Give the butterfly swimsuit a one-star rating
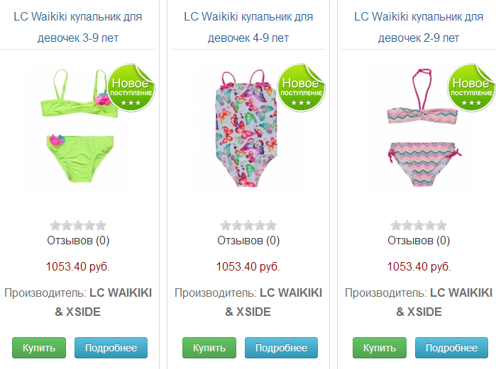Viewport: 496px width, 369px height. click(226, 225)
